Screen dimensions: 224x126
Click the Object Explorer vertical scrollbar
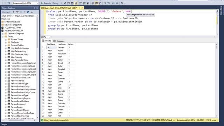coord(37,66)
